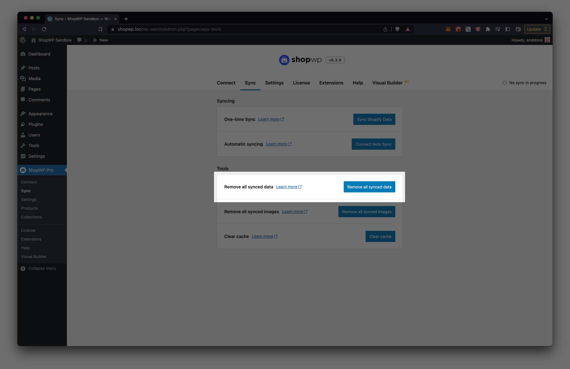
Task: Click the Plugins menu icon
Action: pyautogui.click(x=23, y=124)
